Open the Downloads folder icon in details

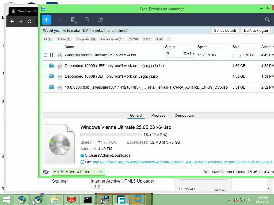[x=82, y=155]
